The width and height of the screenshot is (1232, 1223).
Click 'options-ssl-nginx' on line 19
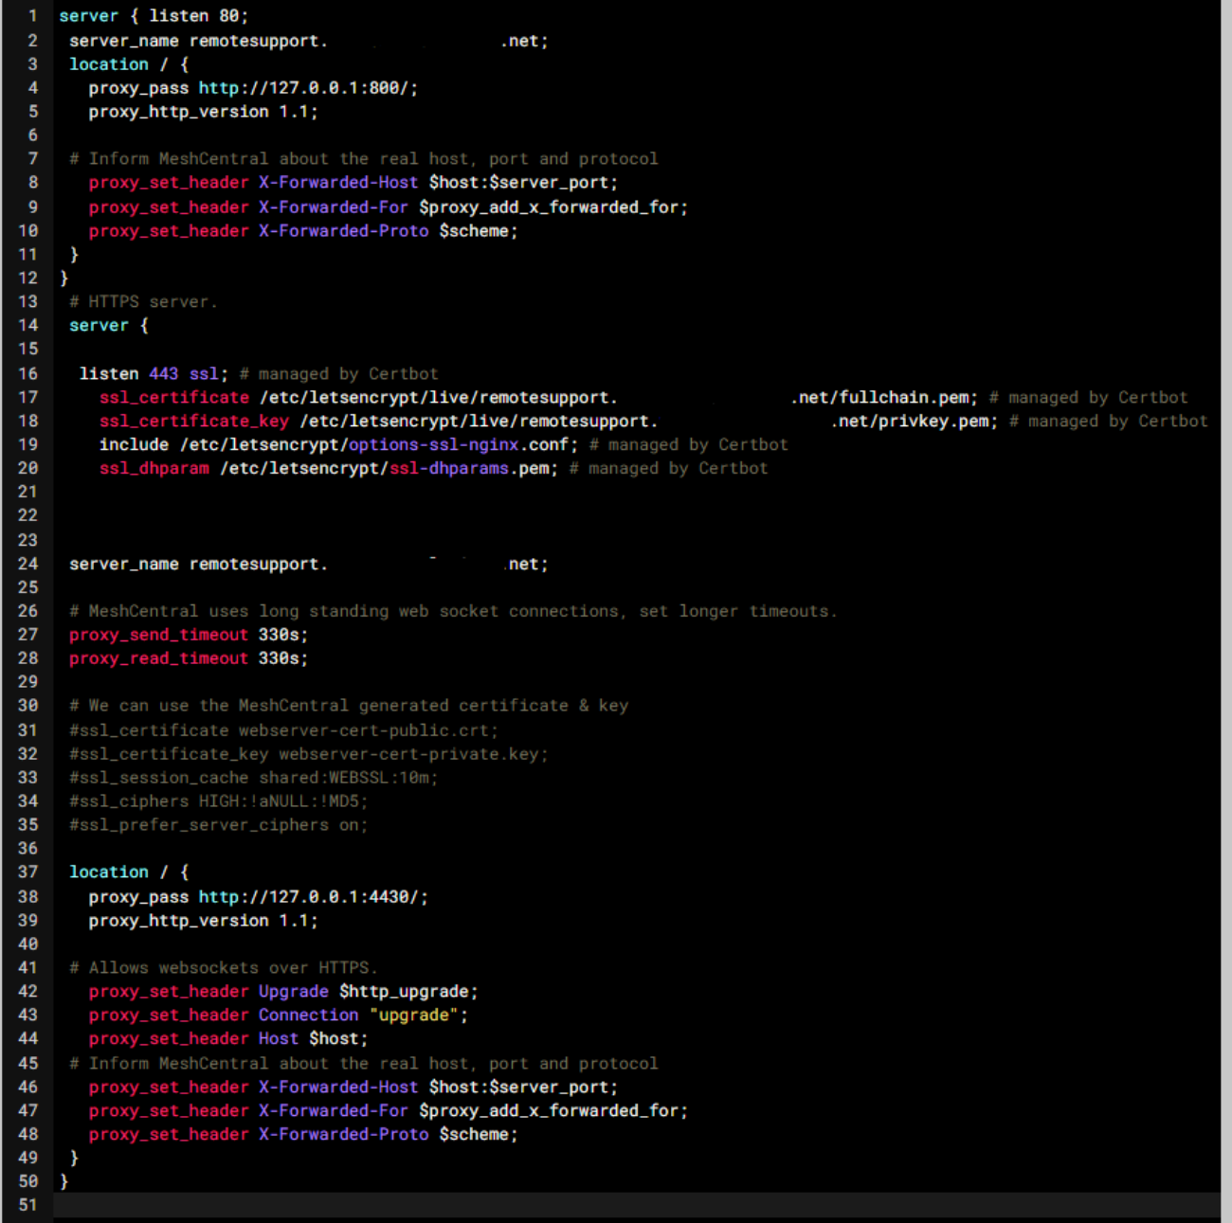[434, 445]
